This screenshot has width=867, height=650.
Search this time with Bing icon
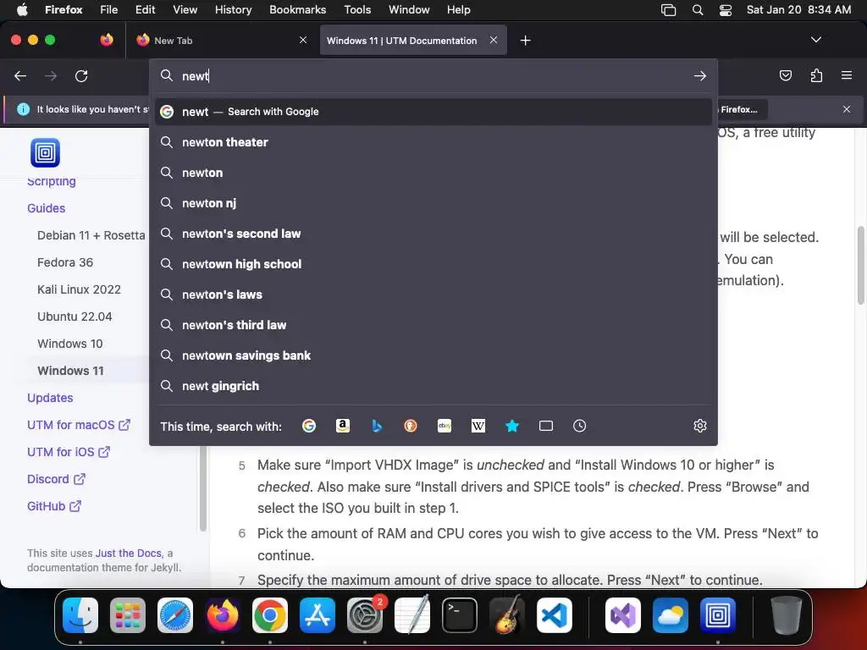[377, 426]
